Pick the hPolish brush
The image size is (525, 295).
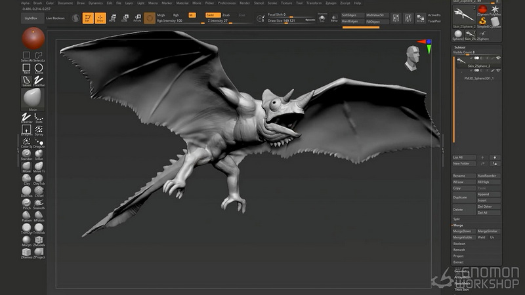click(x=39, y=217)
